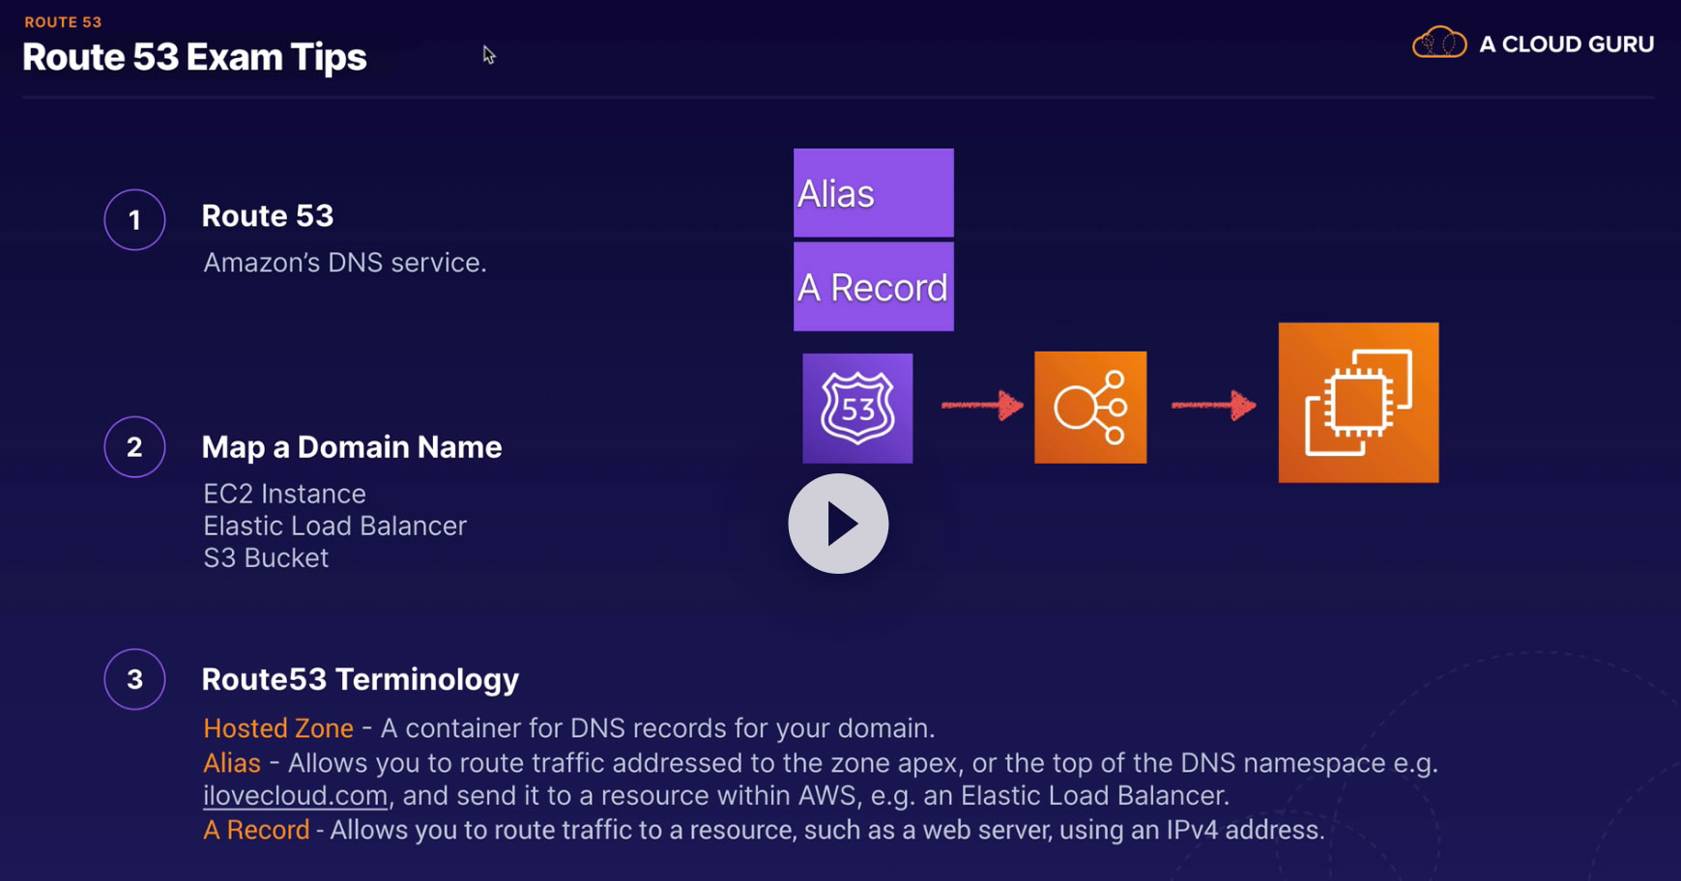The height and width of the screenshot is (881, 1681).
Task: Click the "Route53 Terminology" heading
Action: (361, 679)
